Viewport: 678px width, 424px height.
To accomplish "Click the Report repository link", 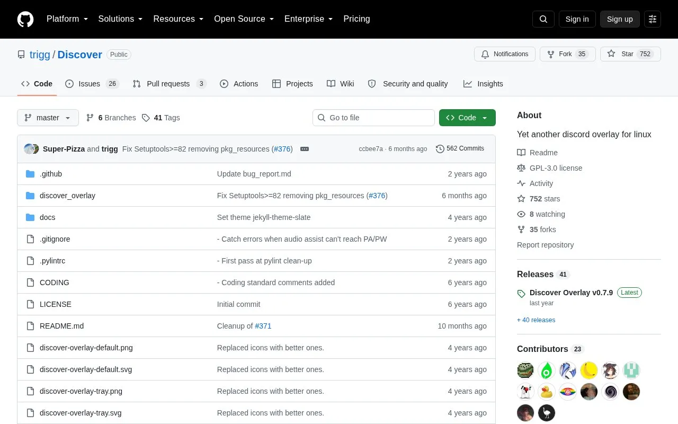I will (545, 245).
